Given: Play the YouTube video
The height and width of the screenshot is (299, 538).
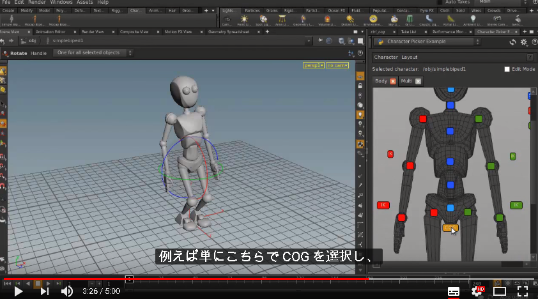Looking at the screenshot, I should [18, 291].
